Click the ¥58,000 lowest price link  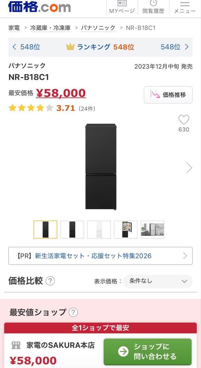[x=61, y=93]
